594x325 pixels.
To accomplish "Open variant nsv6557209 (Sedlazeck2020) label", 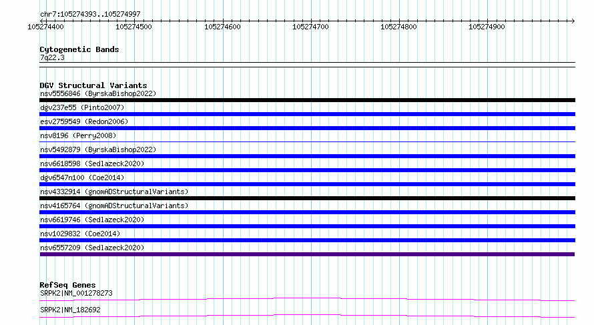I will pos(92,248).
